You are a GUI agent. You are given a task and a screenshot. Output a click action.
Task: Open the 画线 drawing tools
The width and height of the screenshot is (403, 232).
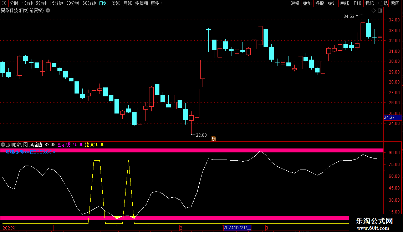[x=345, y=3]
